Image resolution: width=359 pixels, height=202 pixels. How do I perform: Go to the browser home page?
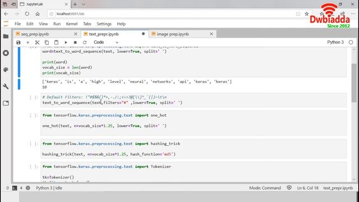[x=38, y=13]
